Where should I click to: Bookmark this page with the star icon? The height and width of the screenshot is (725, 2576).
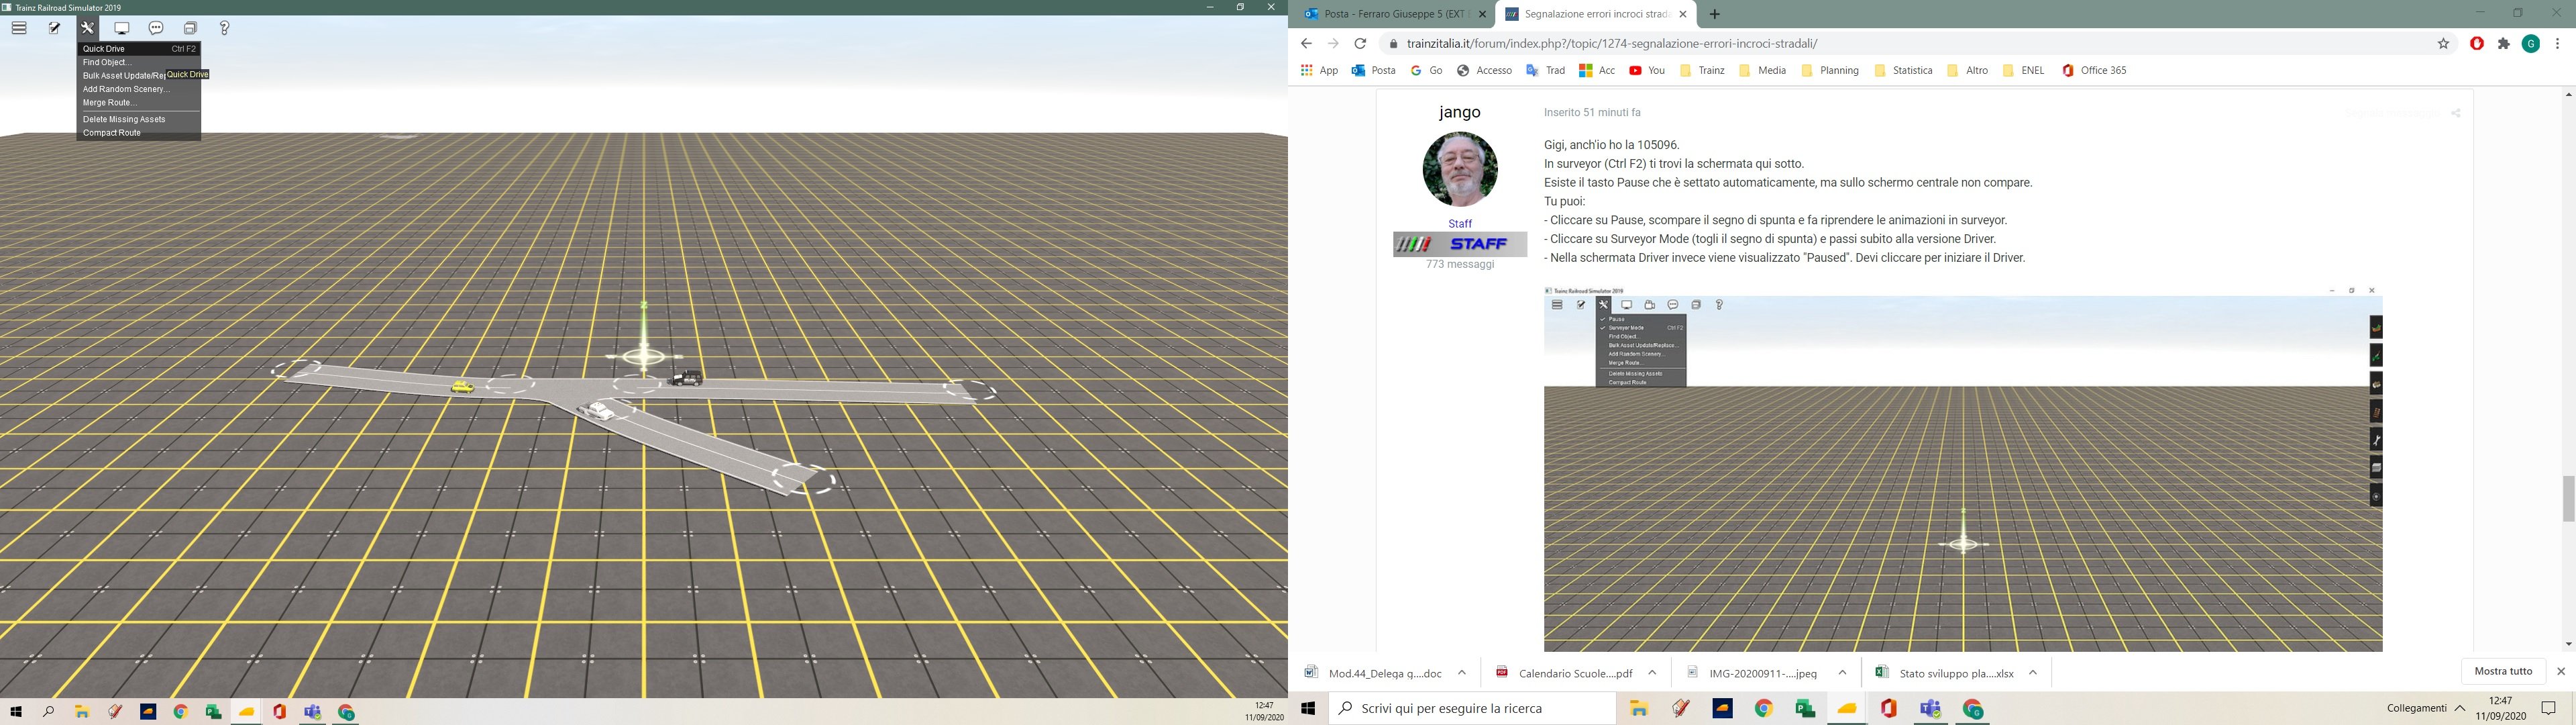pos(2443,43)
